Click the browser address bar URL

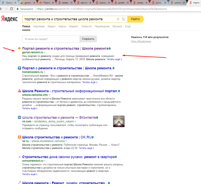point(102,9)
